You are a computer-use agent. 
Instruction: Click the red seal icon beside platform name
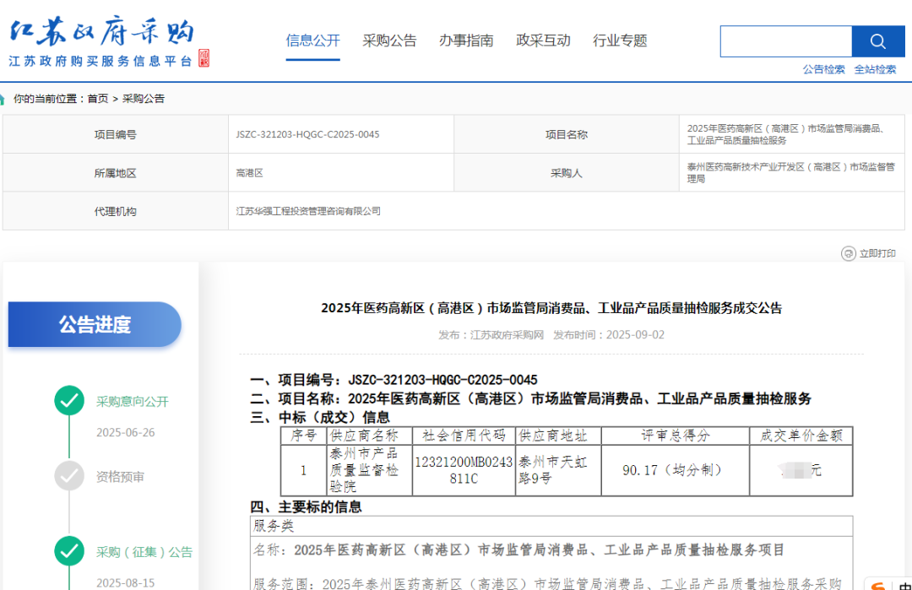204,59
